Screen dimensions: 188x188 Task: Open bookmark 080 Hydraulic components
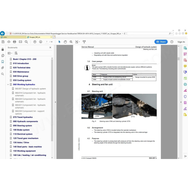[x=26, y=121]
